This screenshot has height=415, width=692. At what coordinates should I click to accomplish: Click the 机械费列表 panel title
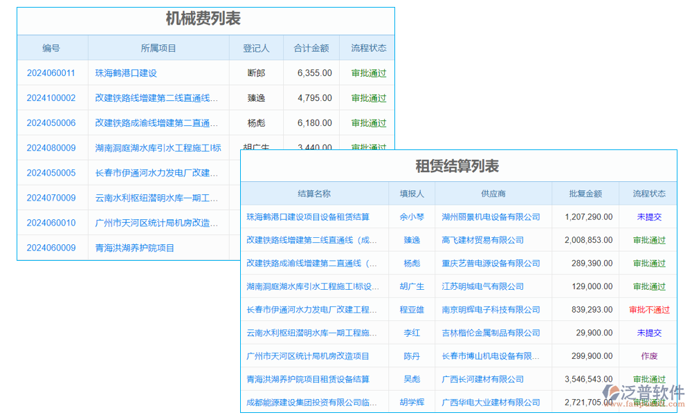point(206,20)
